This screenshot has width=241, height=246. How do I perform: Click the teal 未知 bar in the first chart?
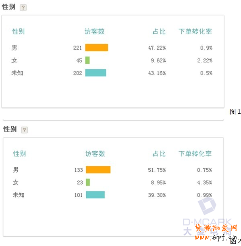pyautogui.click(x=96, y=73)
